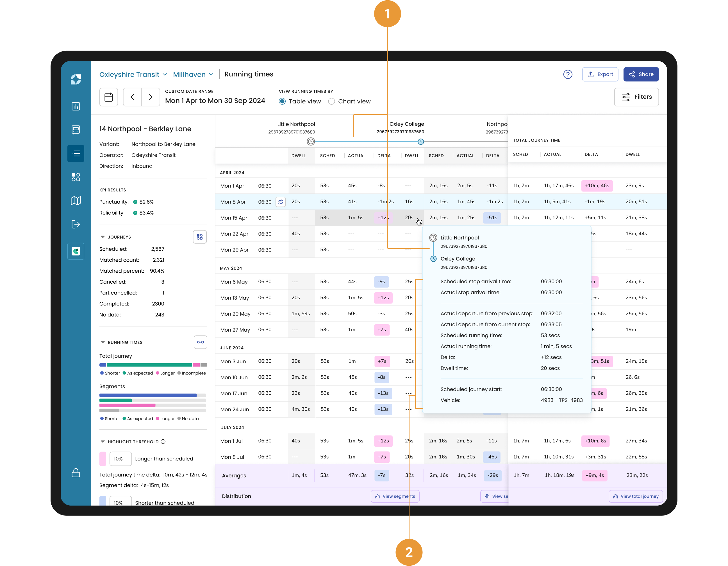
Task: Open the bus vehicle icon in sidebar
Action: [76, 130]
